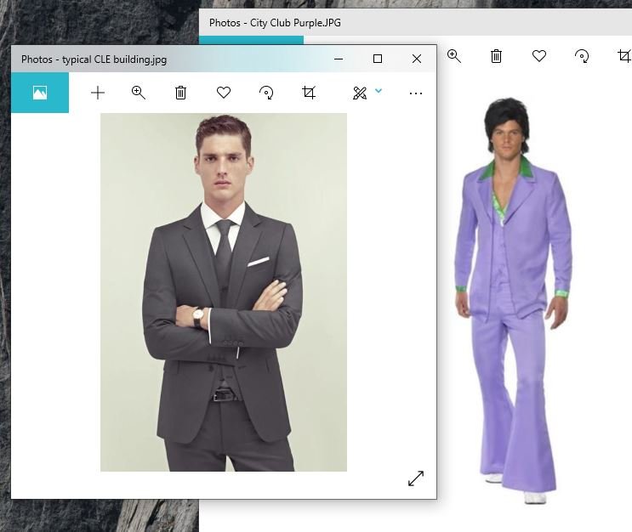Open the See more ellipsis menu
The image size is (632, 532).
(416, 93)
